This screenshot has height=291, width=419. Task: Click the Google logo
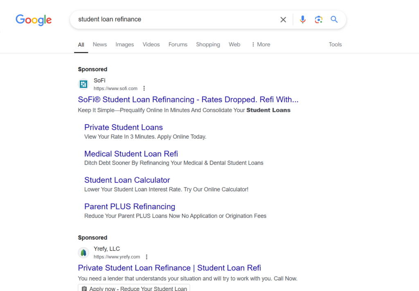(x=34, y=20)
